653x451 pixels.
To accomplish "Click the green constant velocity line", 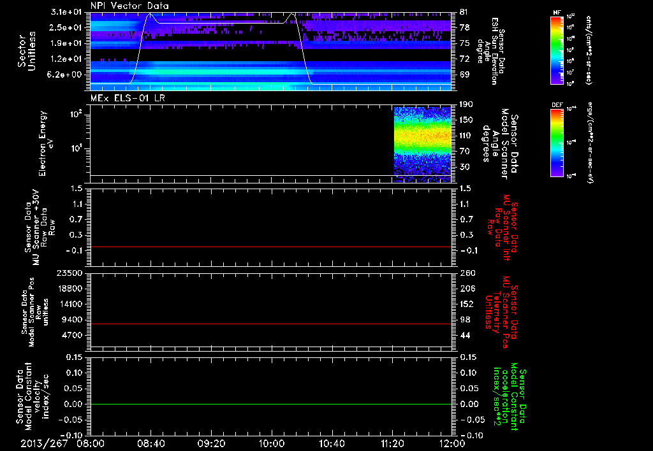I will click(271, 404).
